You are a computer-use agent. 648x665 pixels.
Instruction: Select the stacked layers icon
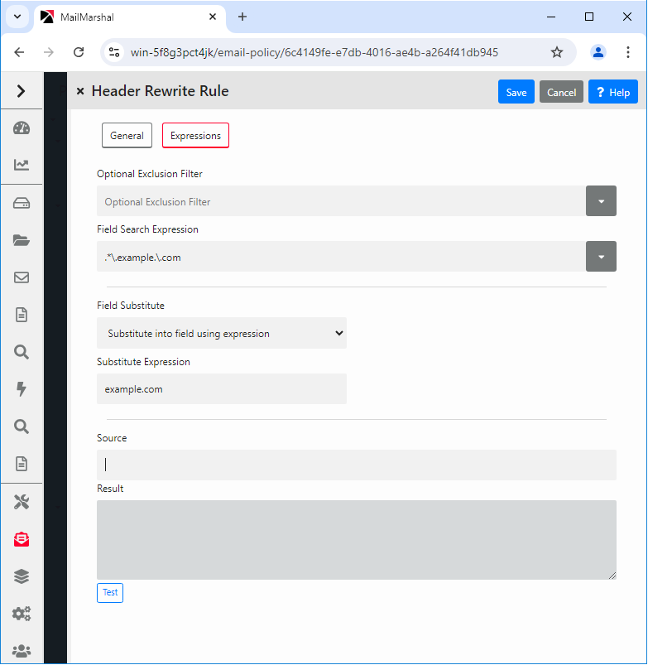[22, 576]
